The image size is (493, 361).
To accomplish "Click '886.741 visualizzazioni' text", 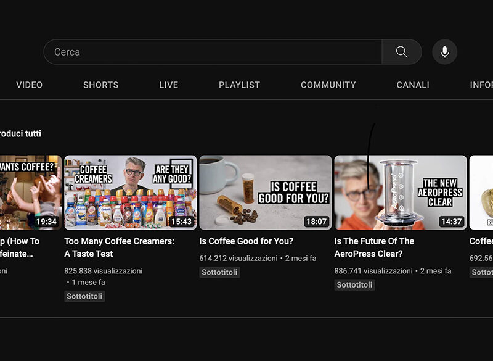I will pyautogui.click(x=373, y=271).
